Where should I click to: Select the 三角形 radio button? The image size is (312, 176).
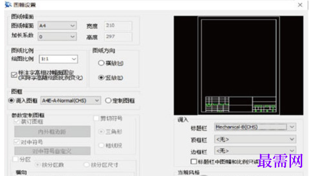(102, 131)
